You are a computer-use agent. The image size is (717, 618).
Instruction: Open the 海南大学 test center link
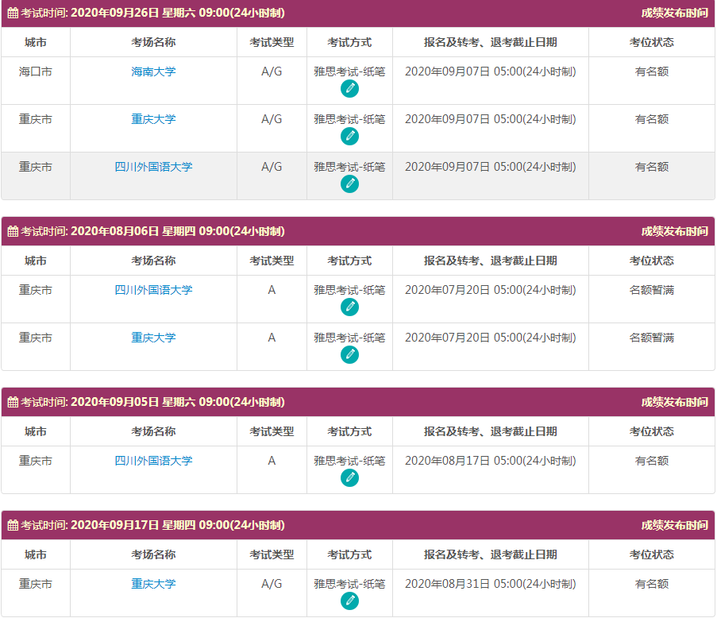(x=153, y=71)
